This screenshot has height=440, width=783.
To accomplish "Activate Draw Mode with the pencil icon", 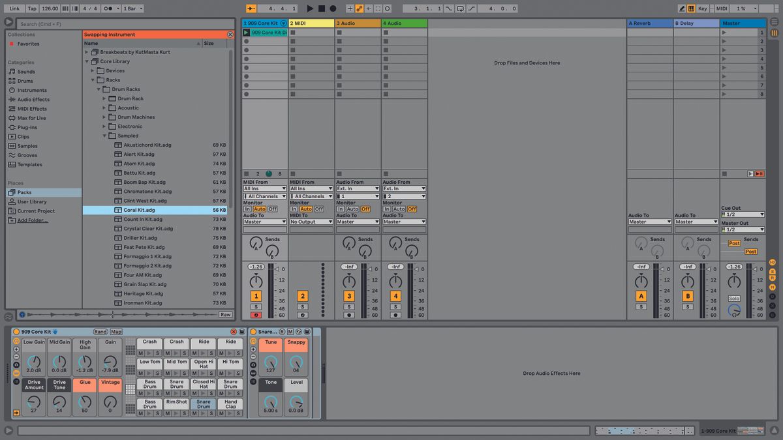I will pos(682,8).
